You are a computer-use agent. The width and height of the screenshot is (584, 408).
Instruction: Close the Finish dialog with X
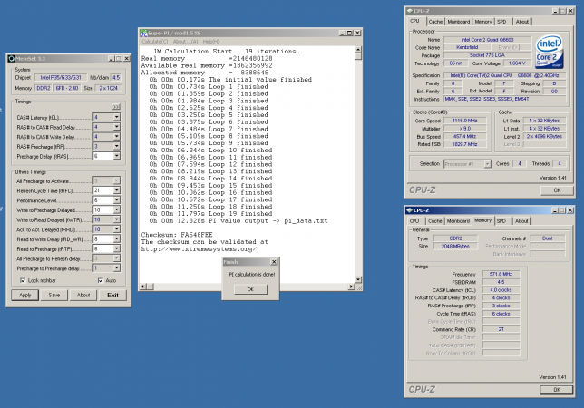(x=274, y=262)
